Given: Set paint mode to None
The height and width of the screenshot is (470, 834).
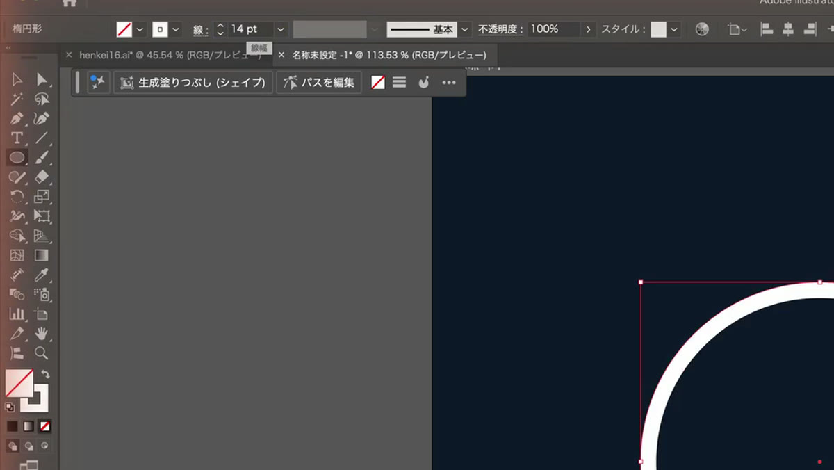Looking at the screenshot, I should click(x=45, y=426).
